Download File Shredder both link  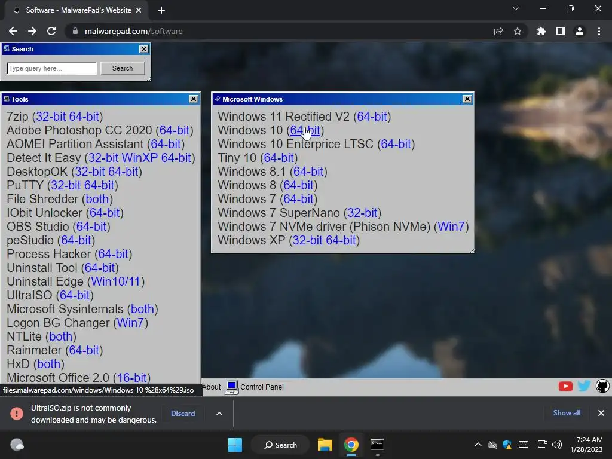[x=97, y=199]
